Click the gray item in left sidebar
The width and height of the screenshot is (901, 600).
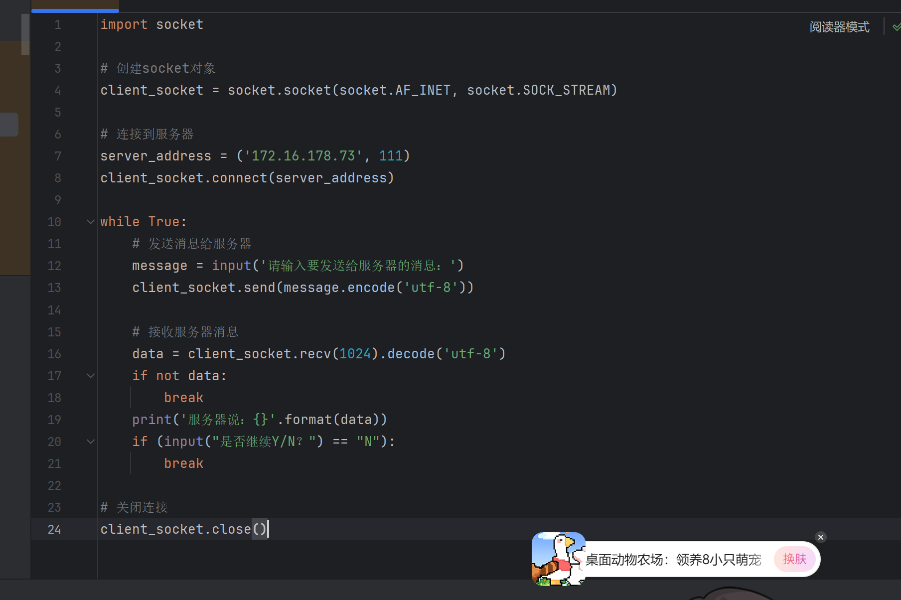click(x=9, y=125)
